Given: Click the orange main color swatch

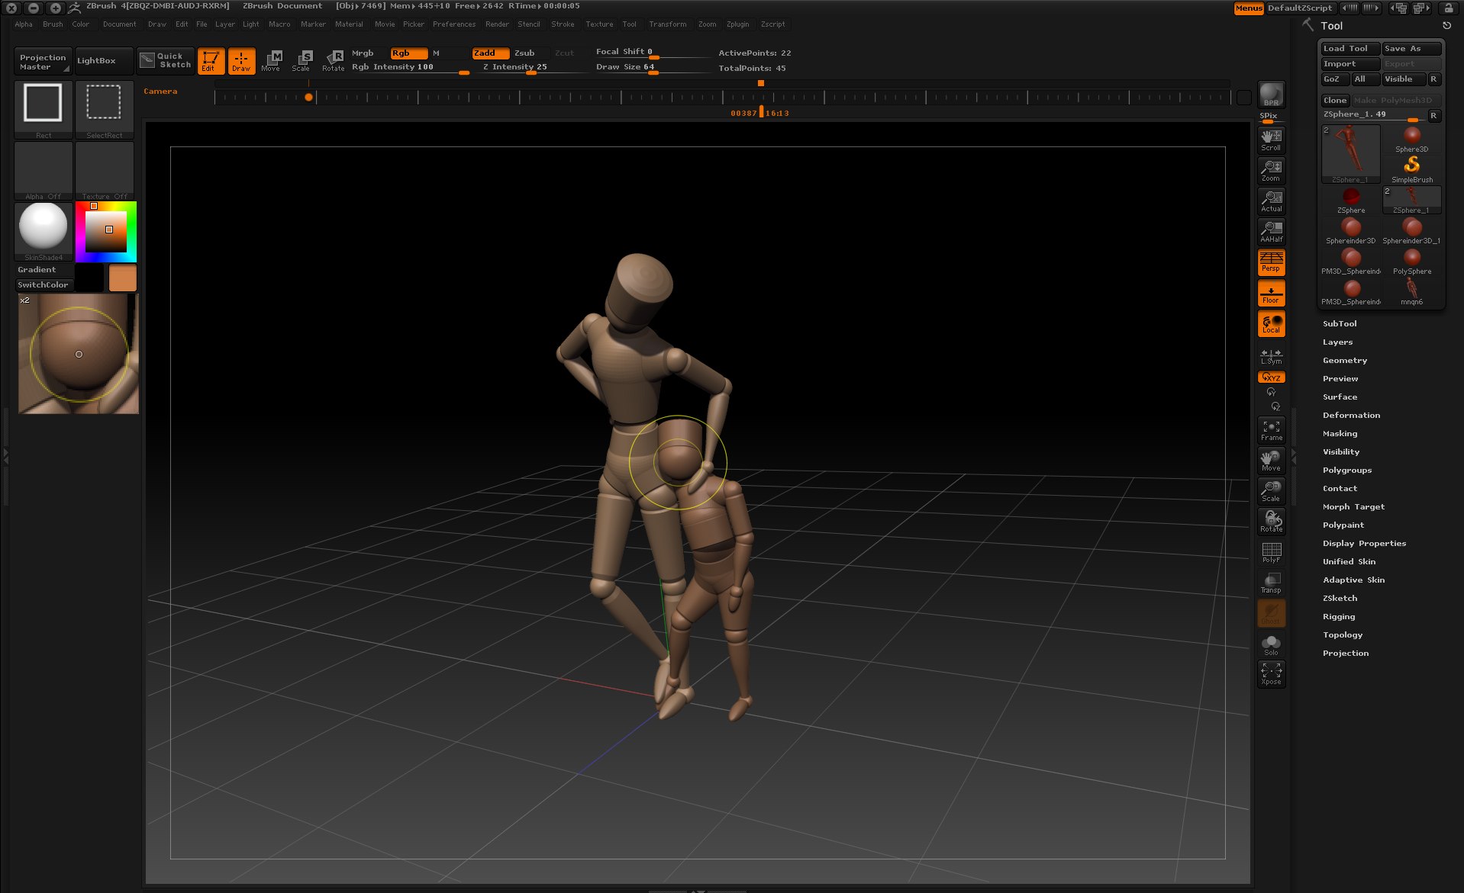Looking at the screenshot, I should 122,278.
